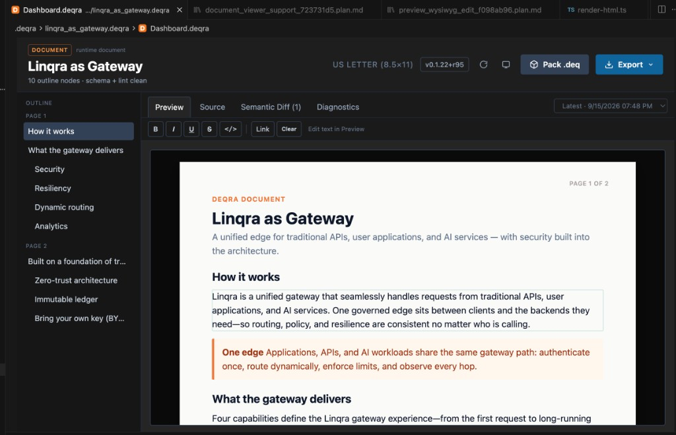Open the Latest 9/15/2026 version dropdown

(x=611, y=106)
